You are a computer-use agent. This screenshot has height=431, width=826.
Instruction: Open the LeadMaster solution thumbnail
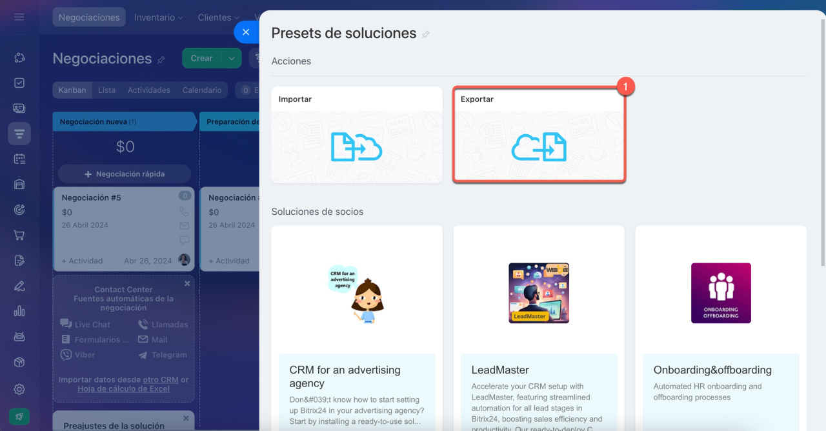[539, 293]
